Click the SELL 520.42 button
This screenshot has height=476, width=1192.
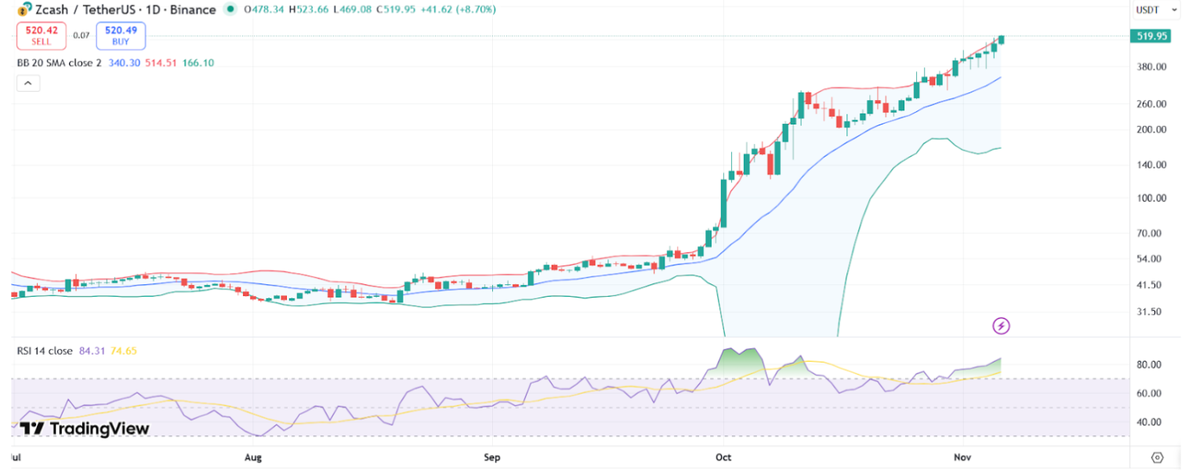pyautogui.click(x=41, y=35)
